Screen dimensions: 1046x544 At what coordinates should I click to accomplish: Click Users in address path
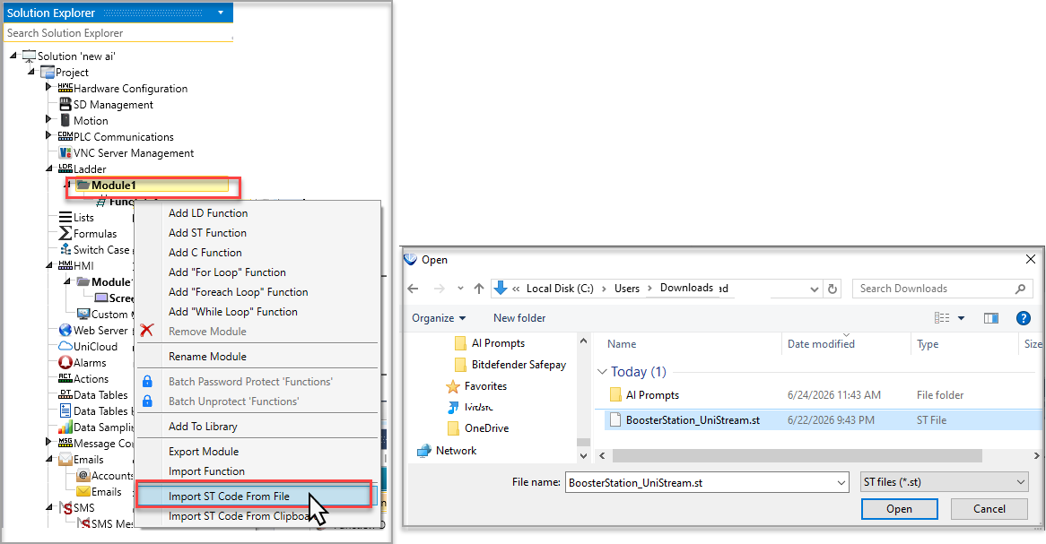point(626,289)
